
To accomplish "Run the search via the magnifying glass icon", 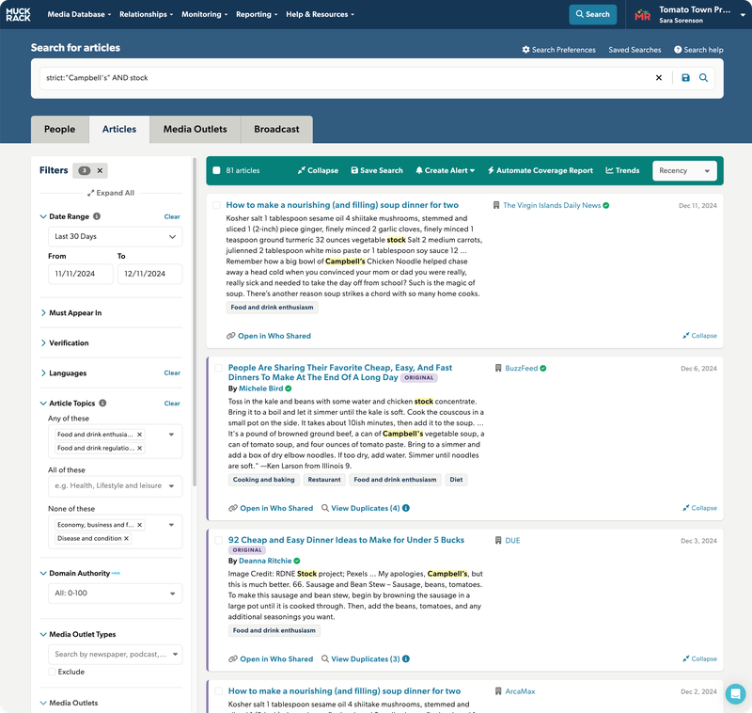I will click(x=703, y=78).
